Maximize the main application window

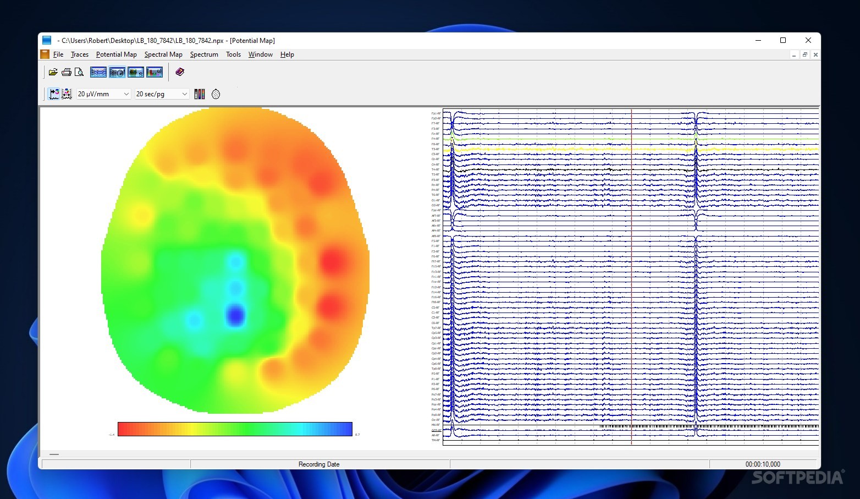783,40
